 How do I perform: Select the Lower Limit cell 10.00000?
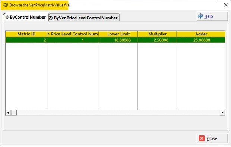[x=118, y=40]
